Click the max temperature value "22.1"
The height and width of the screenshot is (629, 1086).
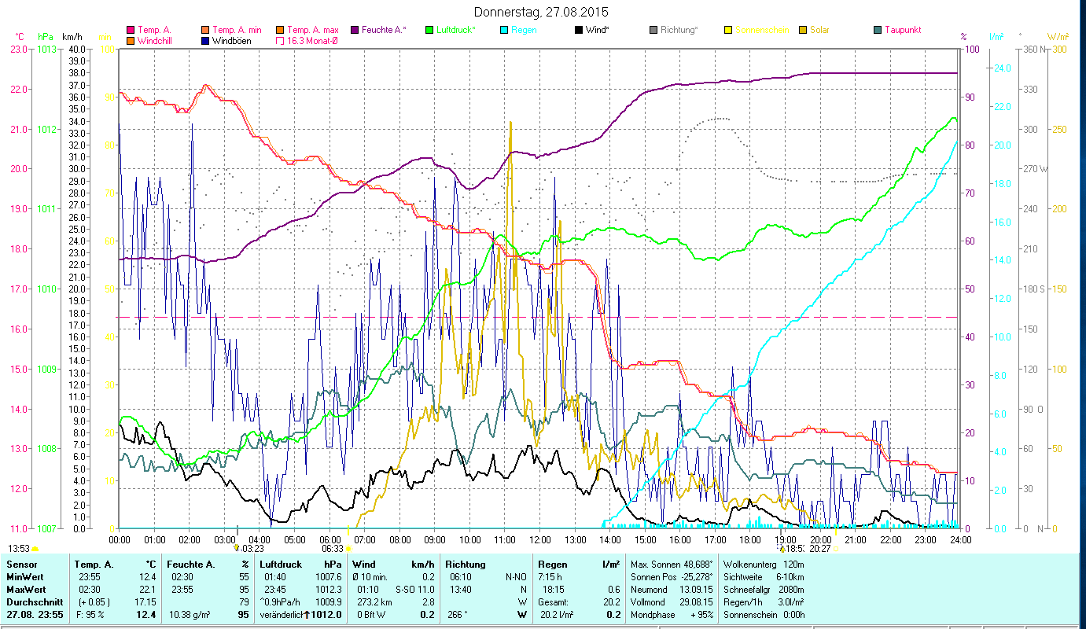tap(147, 590)
